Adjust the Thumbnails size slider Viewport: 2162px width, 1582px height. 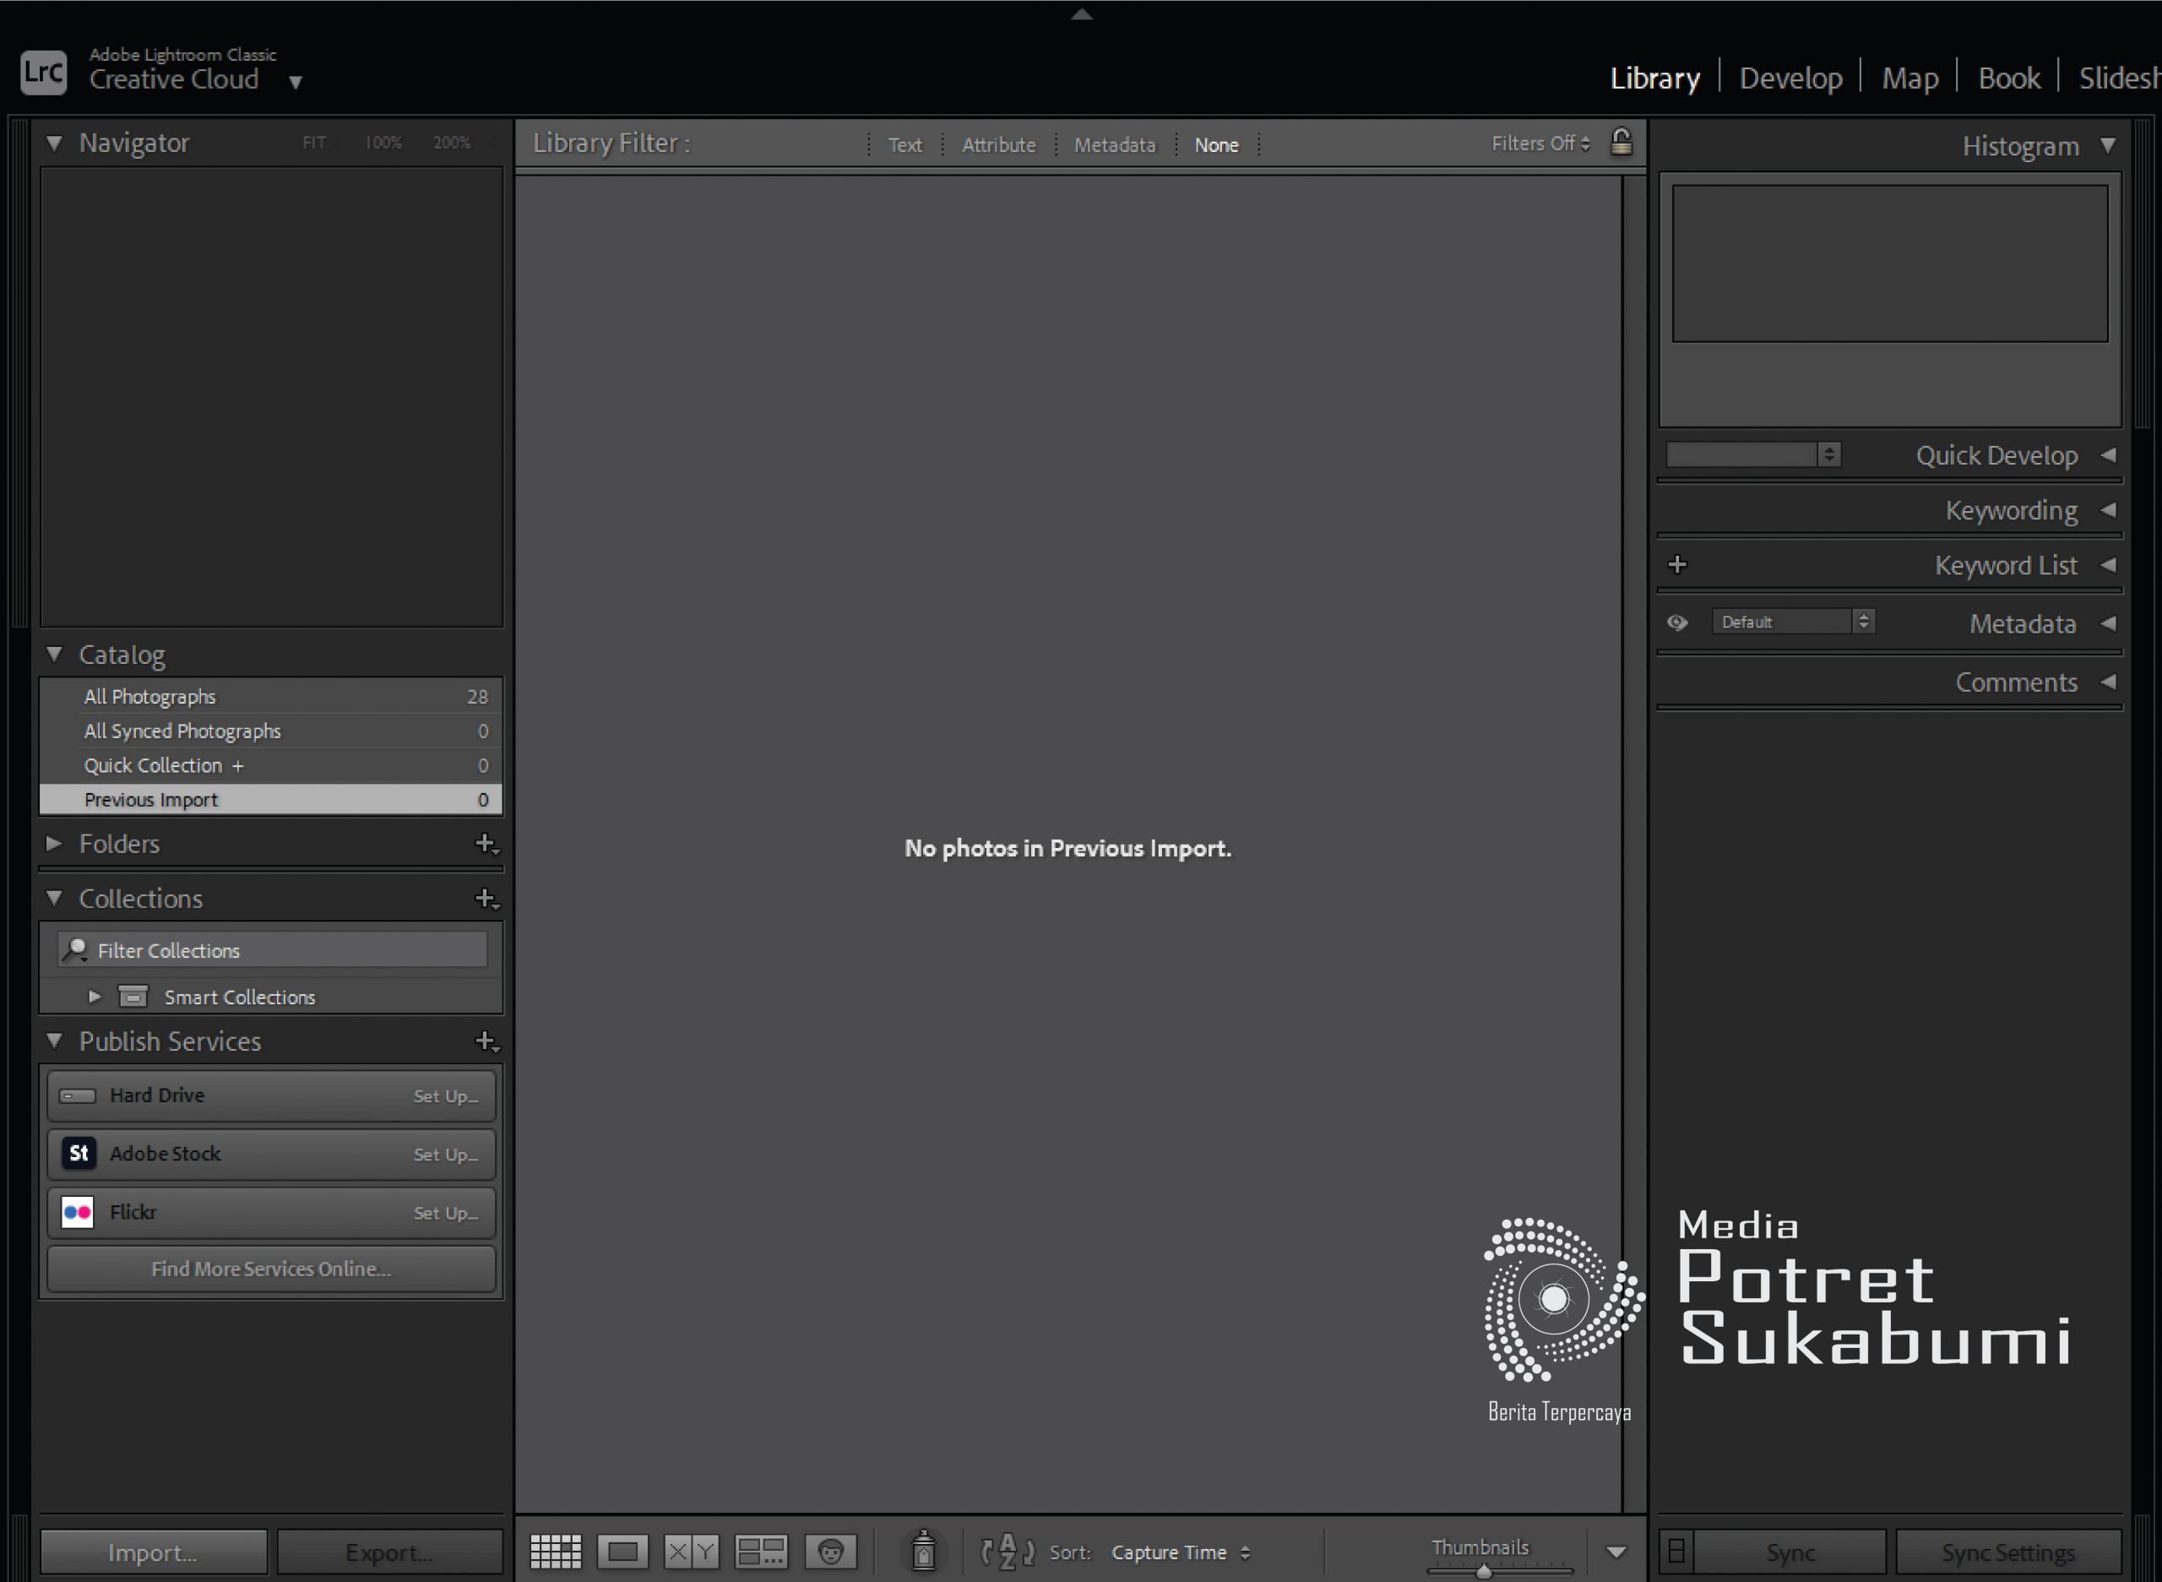1483,1570
